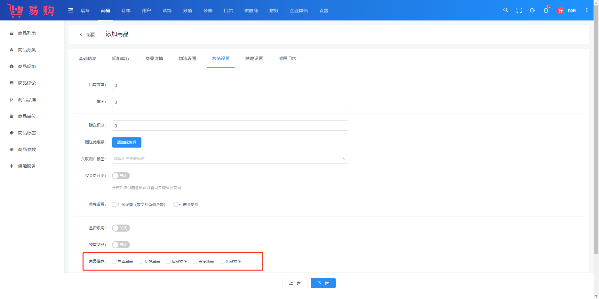
Task: Collapse sidebar with the menu fold icon
Action: click(71, 11)
